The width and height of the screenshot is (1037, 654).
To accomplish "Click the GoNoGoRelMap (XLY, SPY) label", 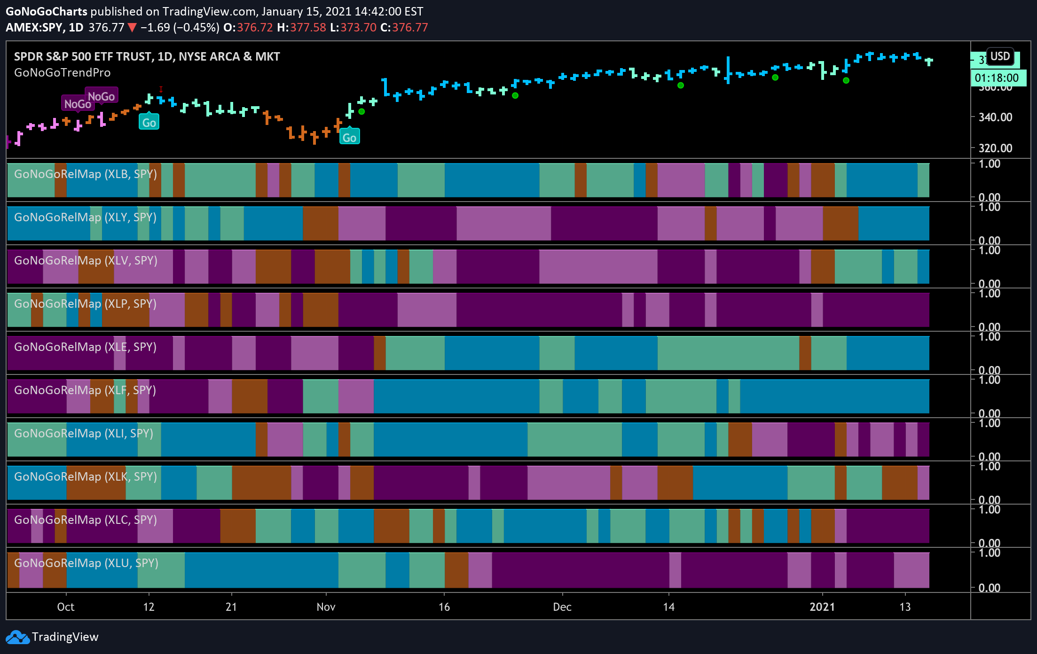I will pos(86,218).
